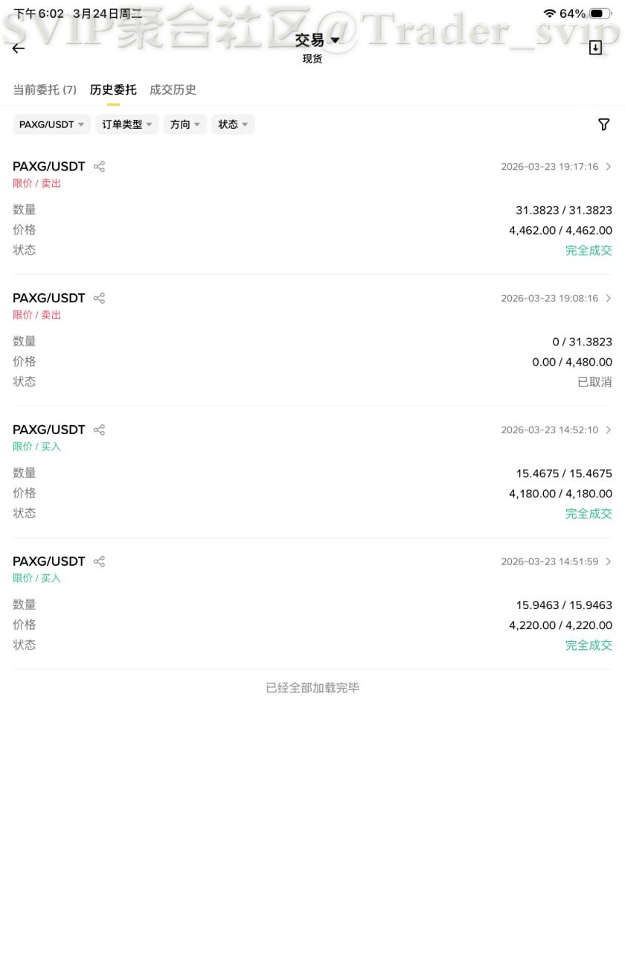The image size is (625, 953).
Task: Open details of the 19:08:16 cancelled order
Action: pyautogui.click(x=608, y=299)
